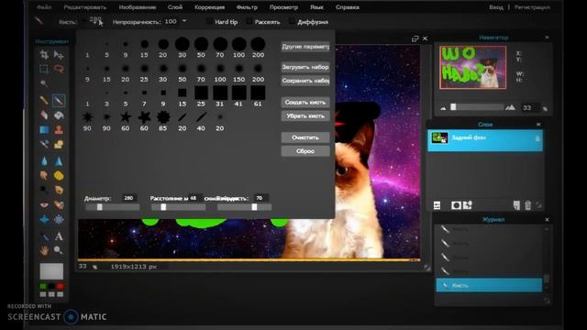Select the Burn hand tool
This screenshot has height=330, width=587.
[x=59, y=190]
